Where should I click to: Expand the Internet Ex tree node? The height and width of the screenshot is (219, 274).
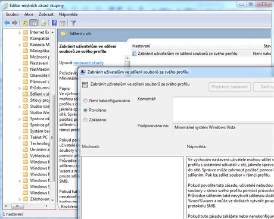(x=20, y=33)
